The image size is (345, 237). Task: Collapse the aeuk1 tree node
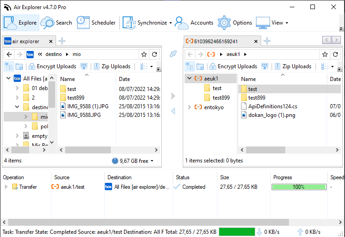[x=189, y=78]
